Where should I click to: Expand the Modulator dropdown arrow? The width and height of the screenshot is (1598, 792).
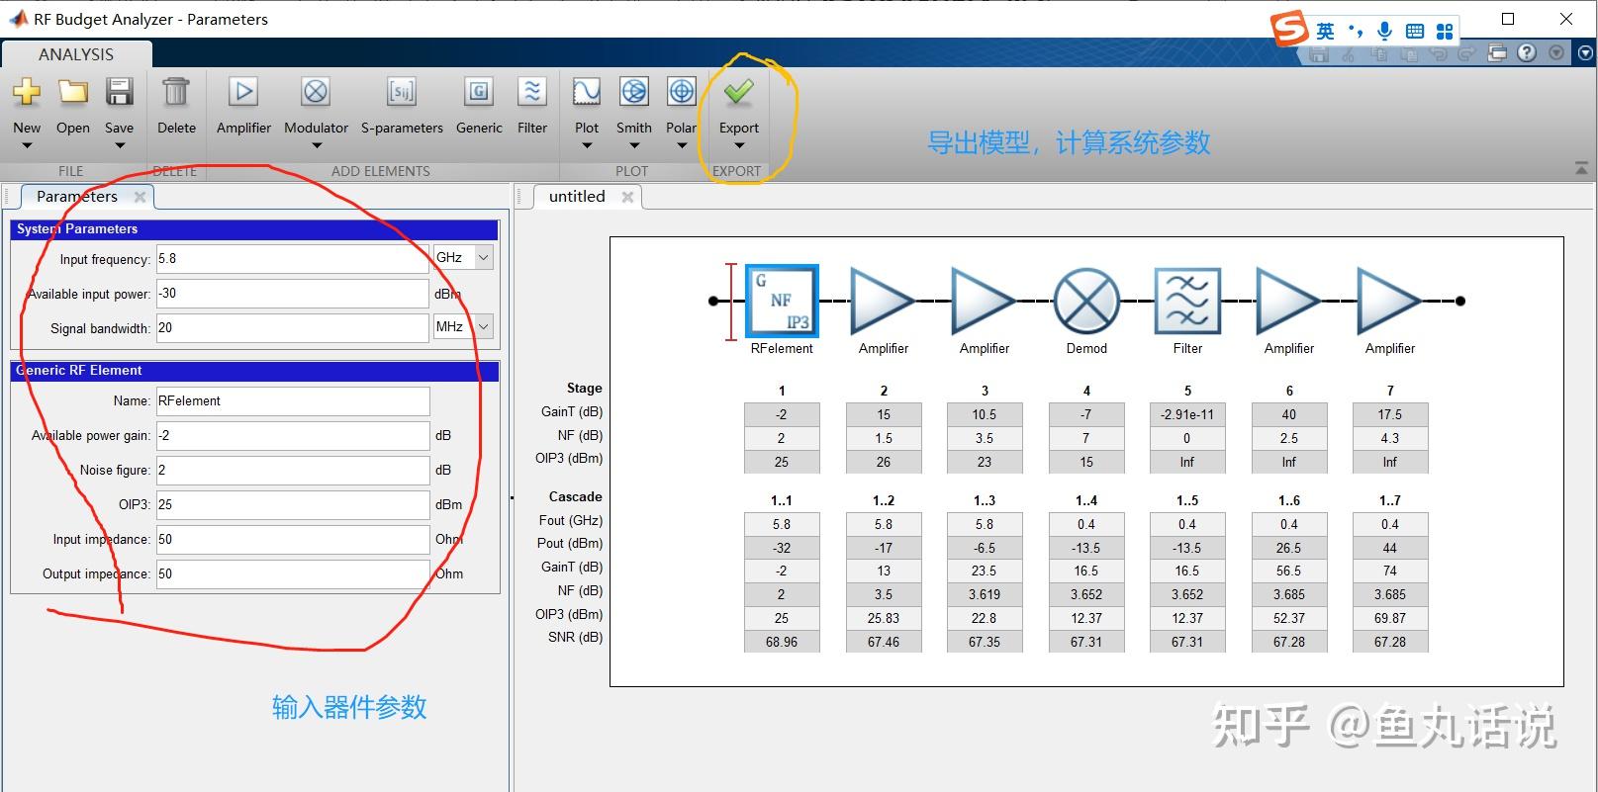tap(317, 146)
